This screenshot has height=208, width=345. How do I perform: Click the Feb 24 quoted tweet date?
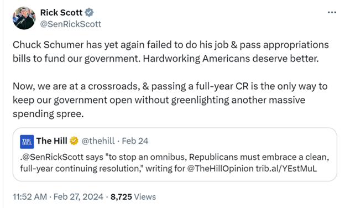click(x=135, y=141)
